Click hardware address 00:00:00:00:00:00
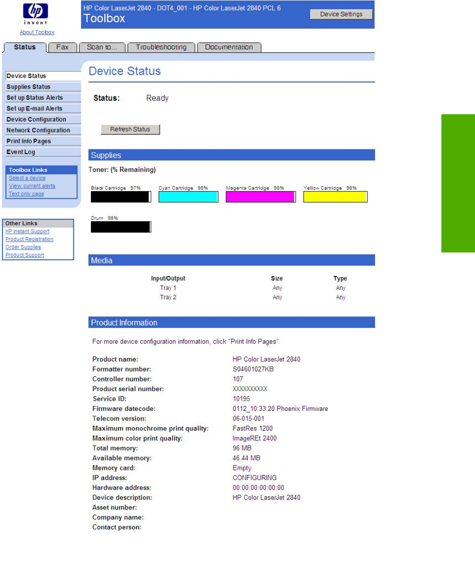This screenshot has height=564, width=475. 258,488
